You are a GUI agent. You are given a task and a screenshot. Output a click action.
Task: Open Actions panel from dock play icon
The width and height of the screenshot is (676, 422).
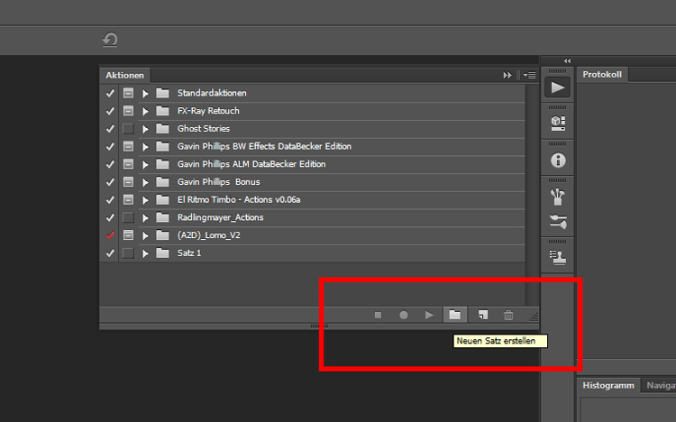[x=557, y=87]
